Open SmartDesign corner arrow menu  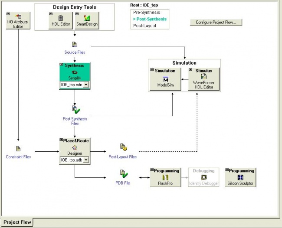tap(77, 14)
